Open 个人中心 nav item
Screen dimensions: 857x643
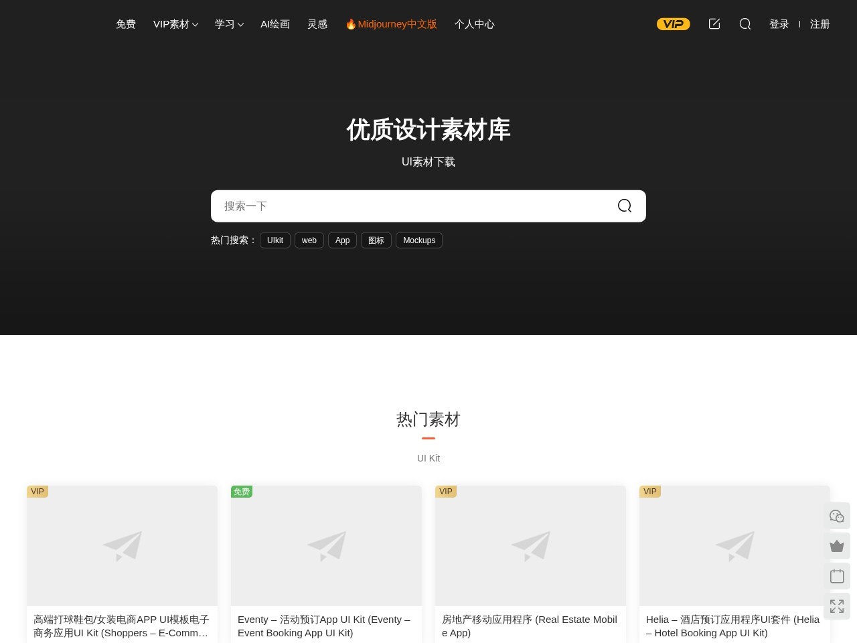click(x=475, y=24)
